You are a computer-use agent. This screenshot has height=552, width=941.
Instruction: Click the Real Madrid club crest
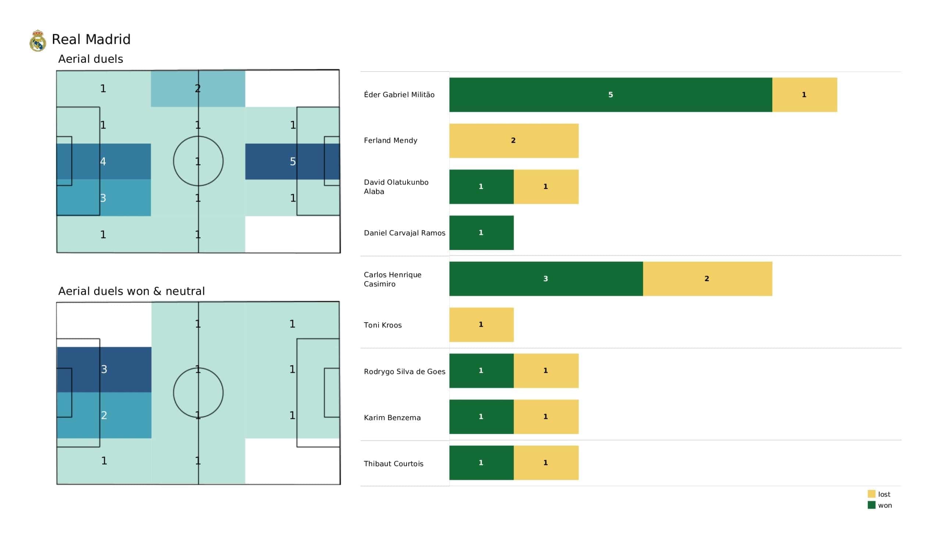click(x=38, y=41)
